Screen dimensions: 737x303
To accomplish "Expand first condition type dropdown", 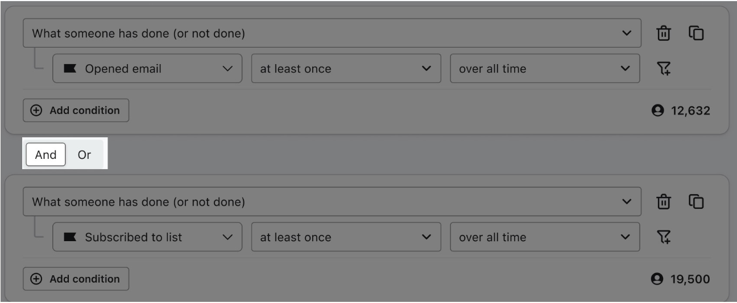I will 332,33.
